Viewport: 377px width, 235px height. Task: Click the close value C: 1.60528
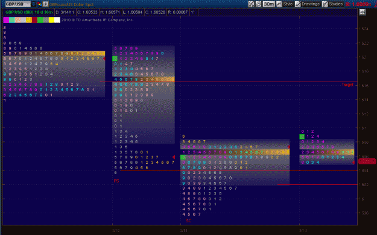[x=155, y=12]
